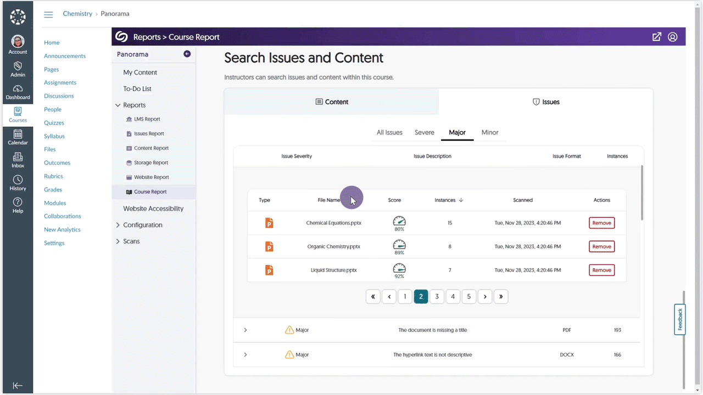Open the Inbox icon in sidebar
This screenshot has height=395, width=703.
[18, 160]
